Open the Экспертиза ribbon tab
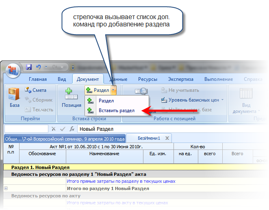The width and height of the screenshot is (269, 210). point(181,79)
